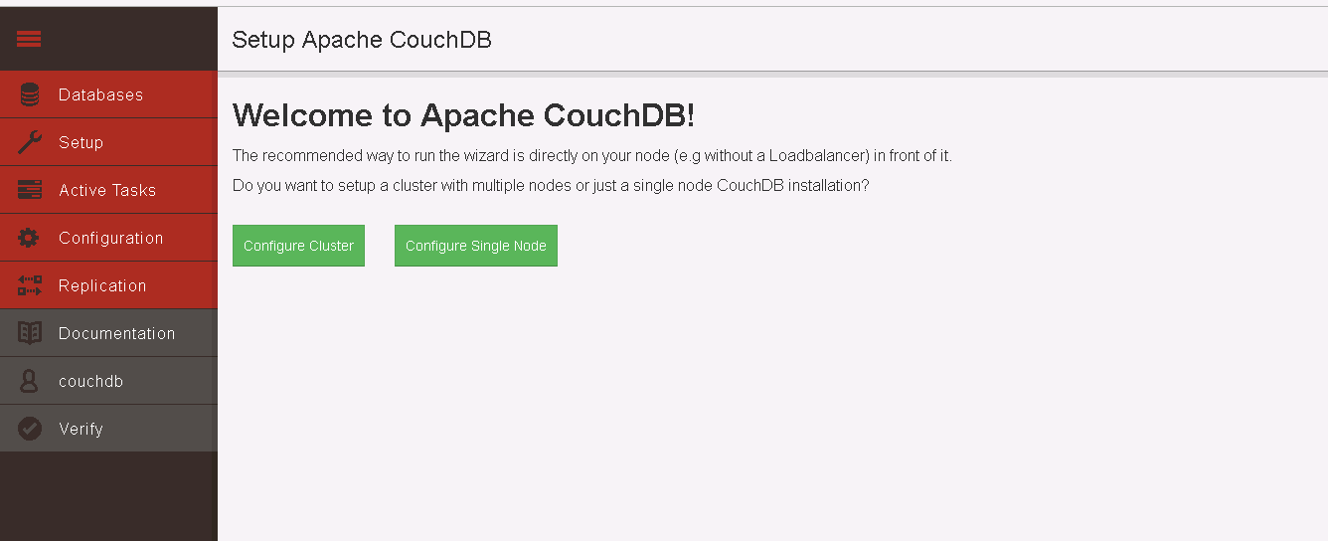This screenshot has width=1328, height=541.
Task: Click the Configuration gear icon
Action: pos(30,238)
